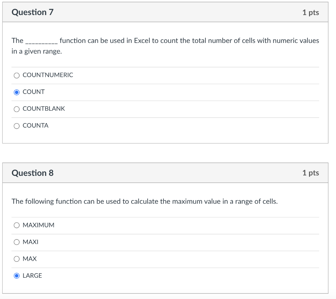
Task: Click the MAXIMUM answer label text
Action: coord(38,225)
